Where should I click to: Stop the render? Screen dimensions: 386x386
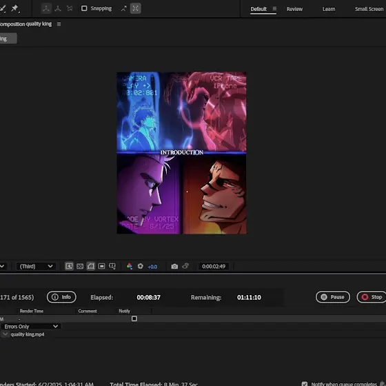tap(372, 297)
